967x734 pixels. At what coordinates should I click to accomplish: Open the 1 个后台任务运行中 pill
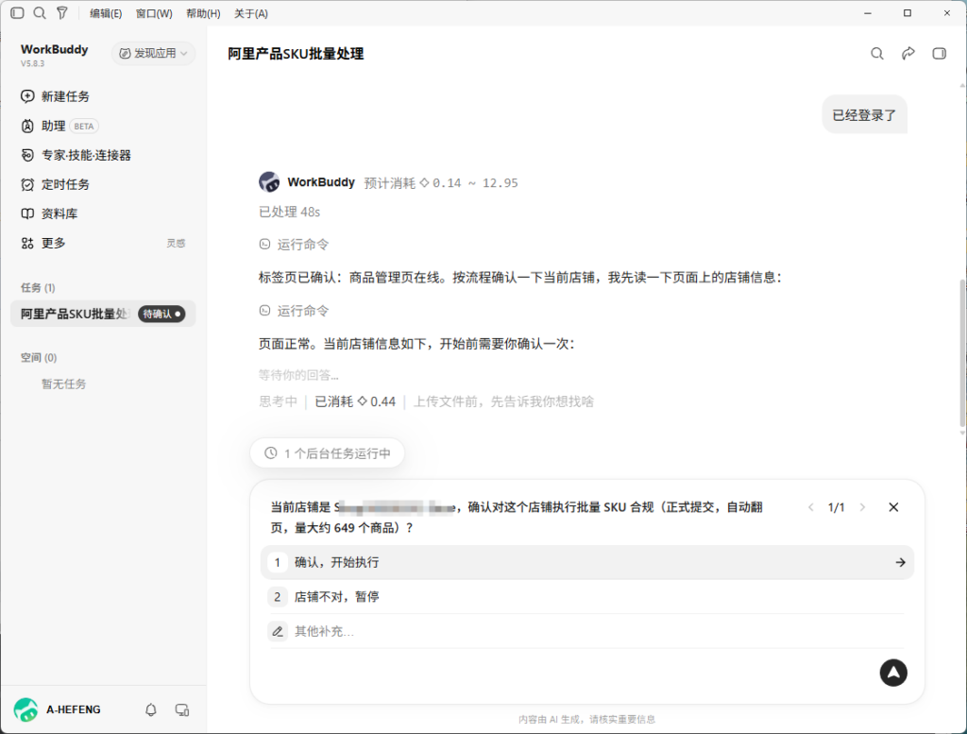328,453
